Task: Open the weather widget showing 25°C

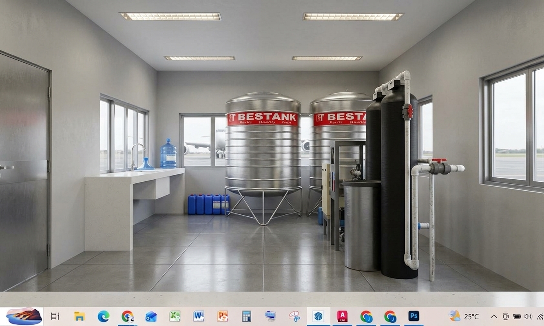Action: tap(464, 316)
